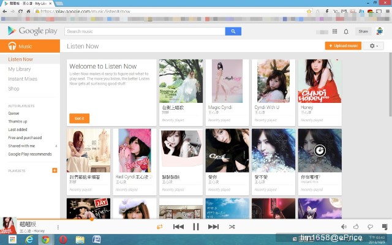
Task: Toggle repeat mode
Action: 159,227
